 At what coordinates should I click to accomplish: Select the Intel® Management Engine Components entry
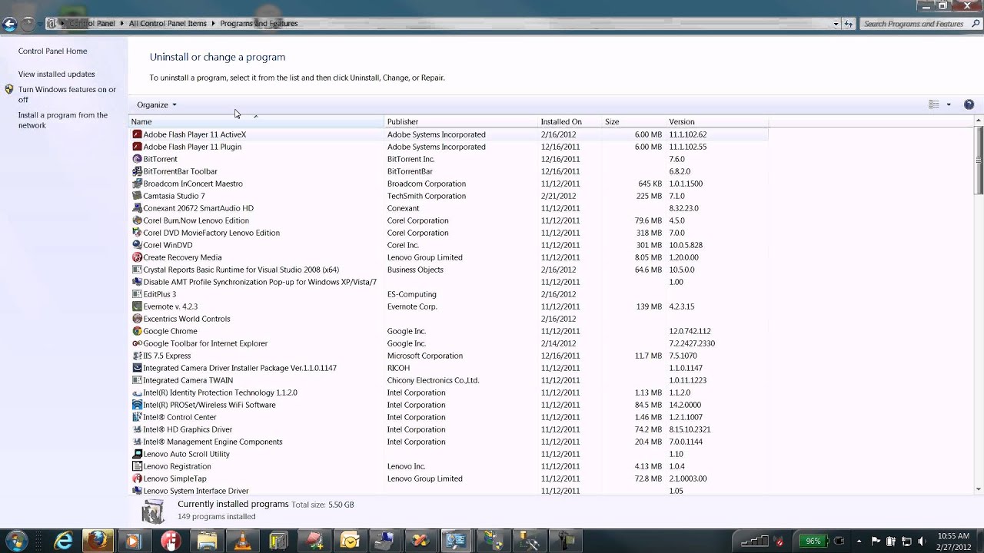[448, 442]
